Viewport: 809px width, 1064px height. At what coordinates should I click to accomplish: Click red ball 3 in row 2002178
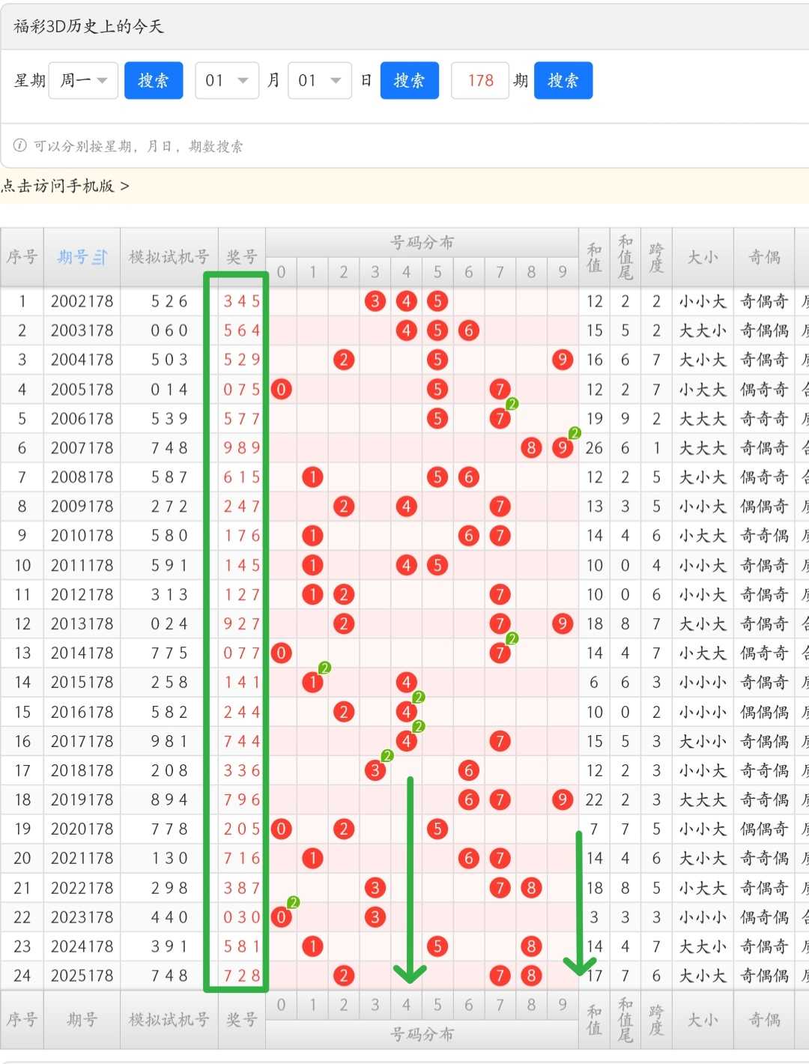[375, 301]
